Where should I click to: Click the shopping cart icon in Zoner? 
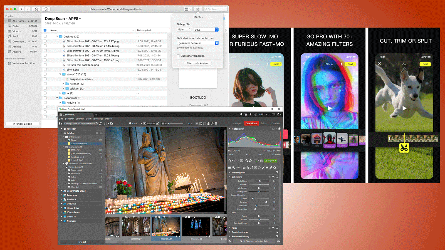pos(246,114)
